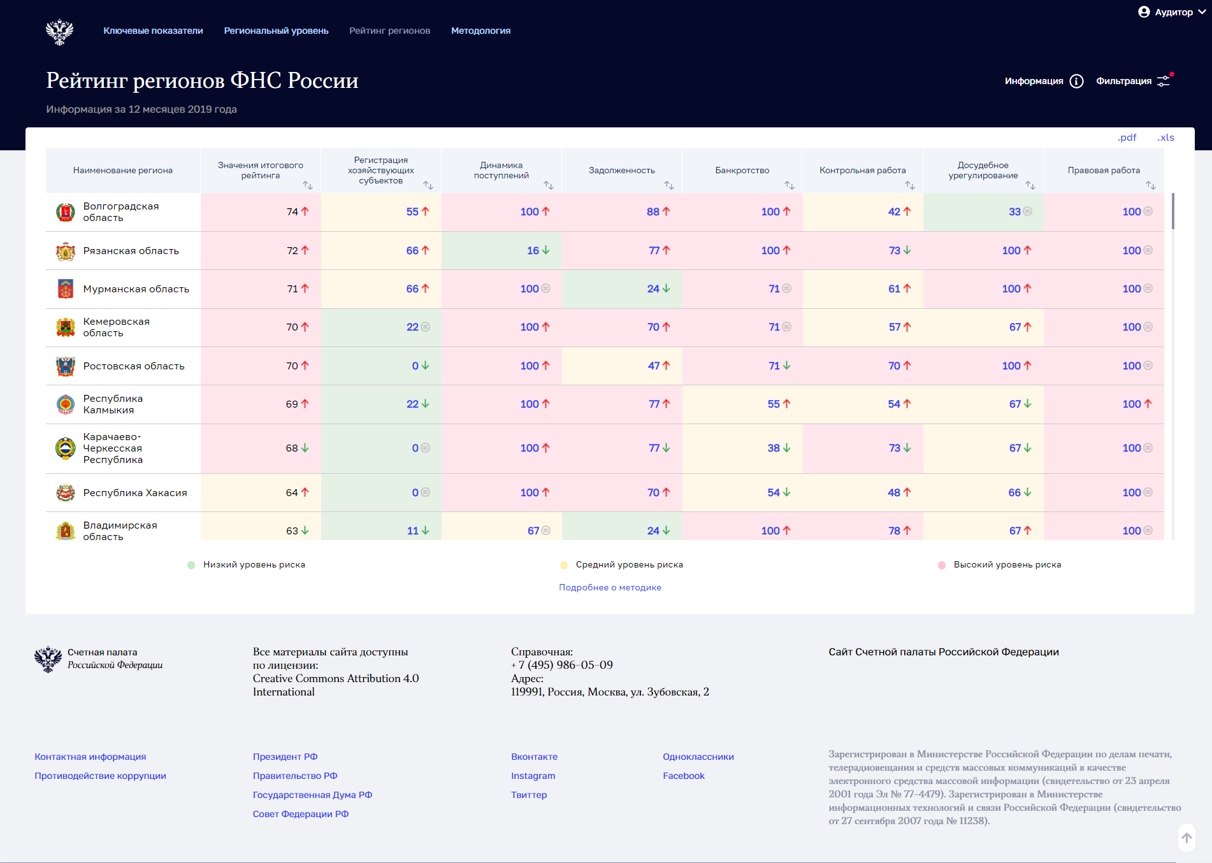Select Волгоградская область region name

[x=121, y=212]
